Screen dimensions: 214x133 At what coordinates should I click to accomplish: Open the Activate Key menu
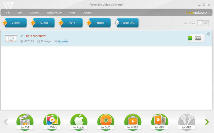click(54, 13)
